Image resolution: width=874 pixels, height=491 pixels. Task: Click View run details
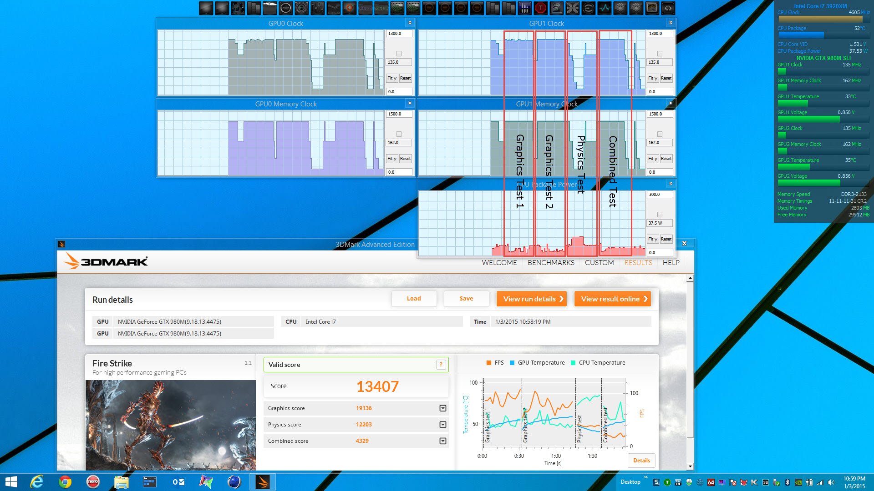pyautogui.click(x=531, y=299)
